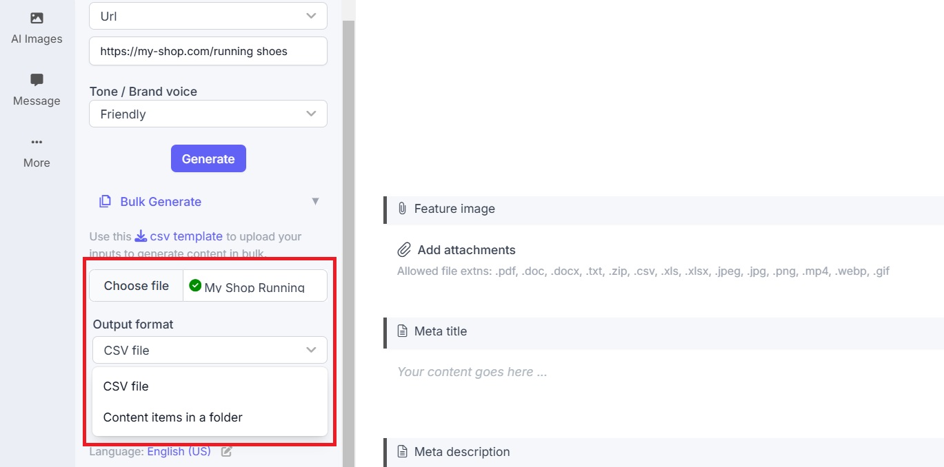
Task: Open the Output format CSV file dropdown
Action: [210, 350]
